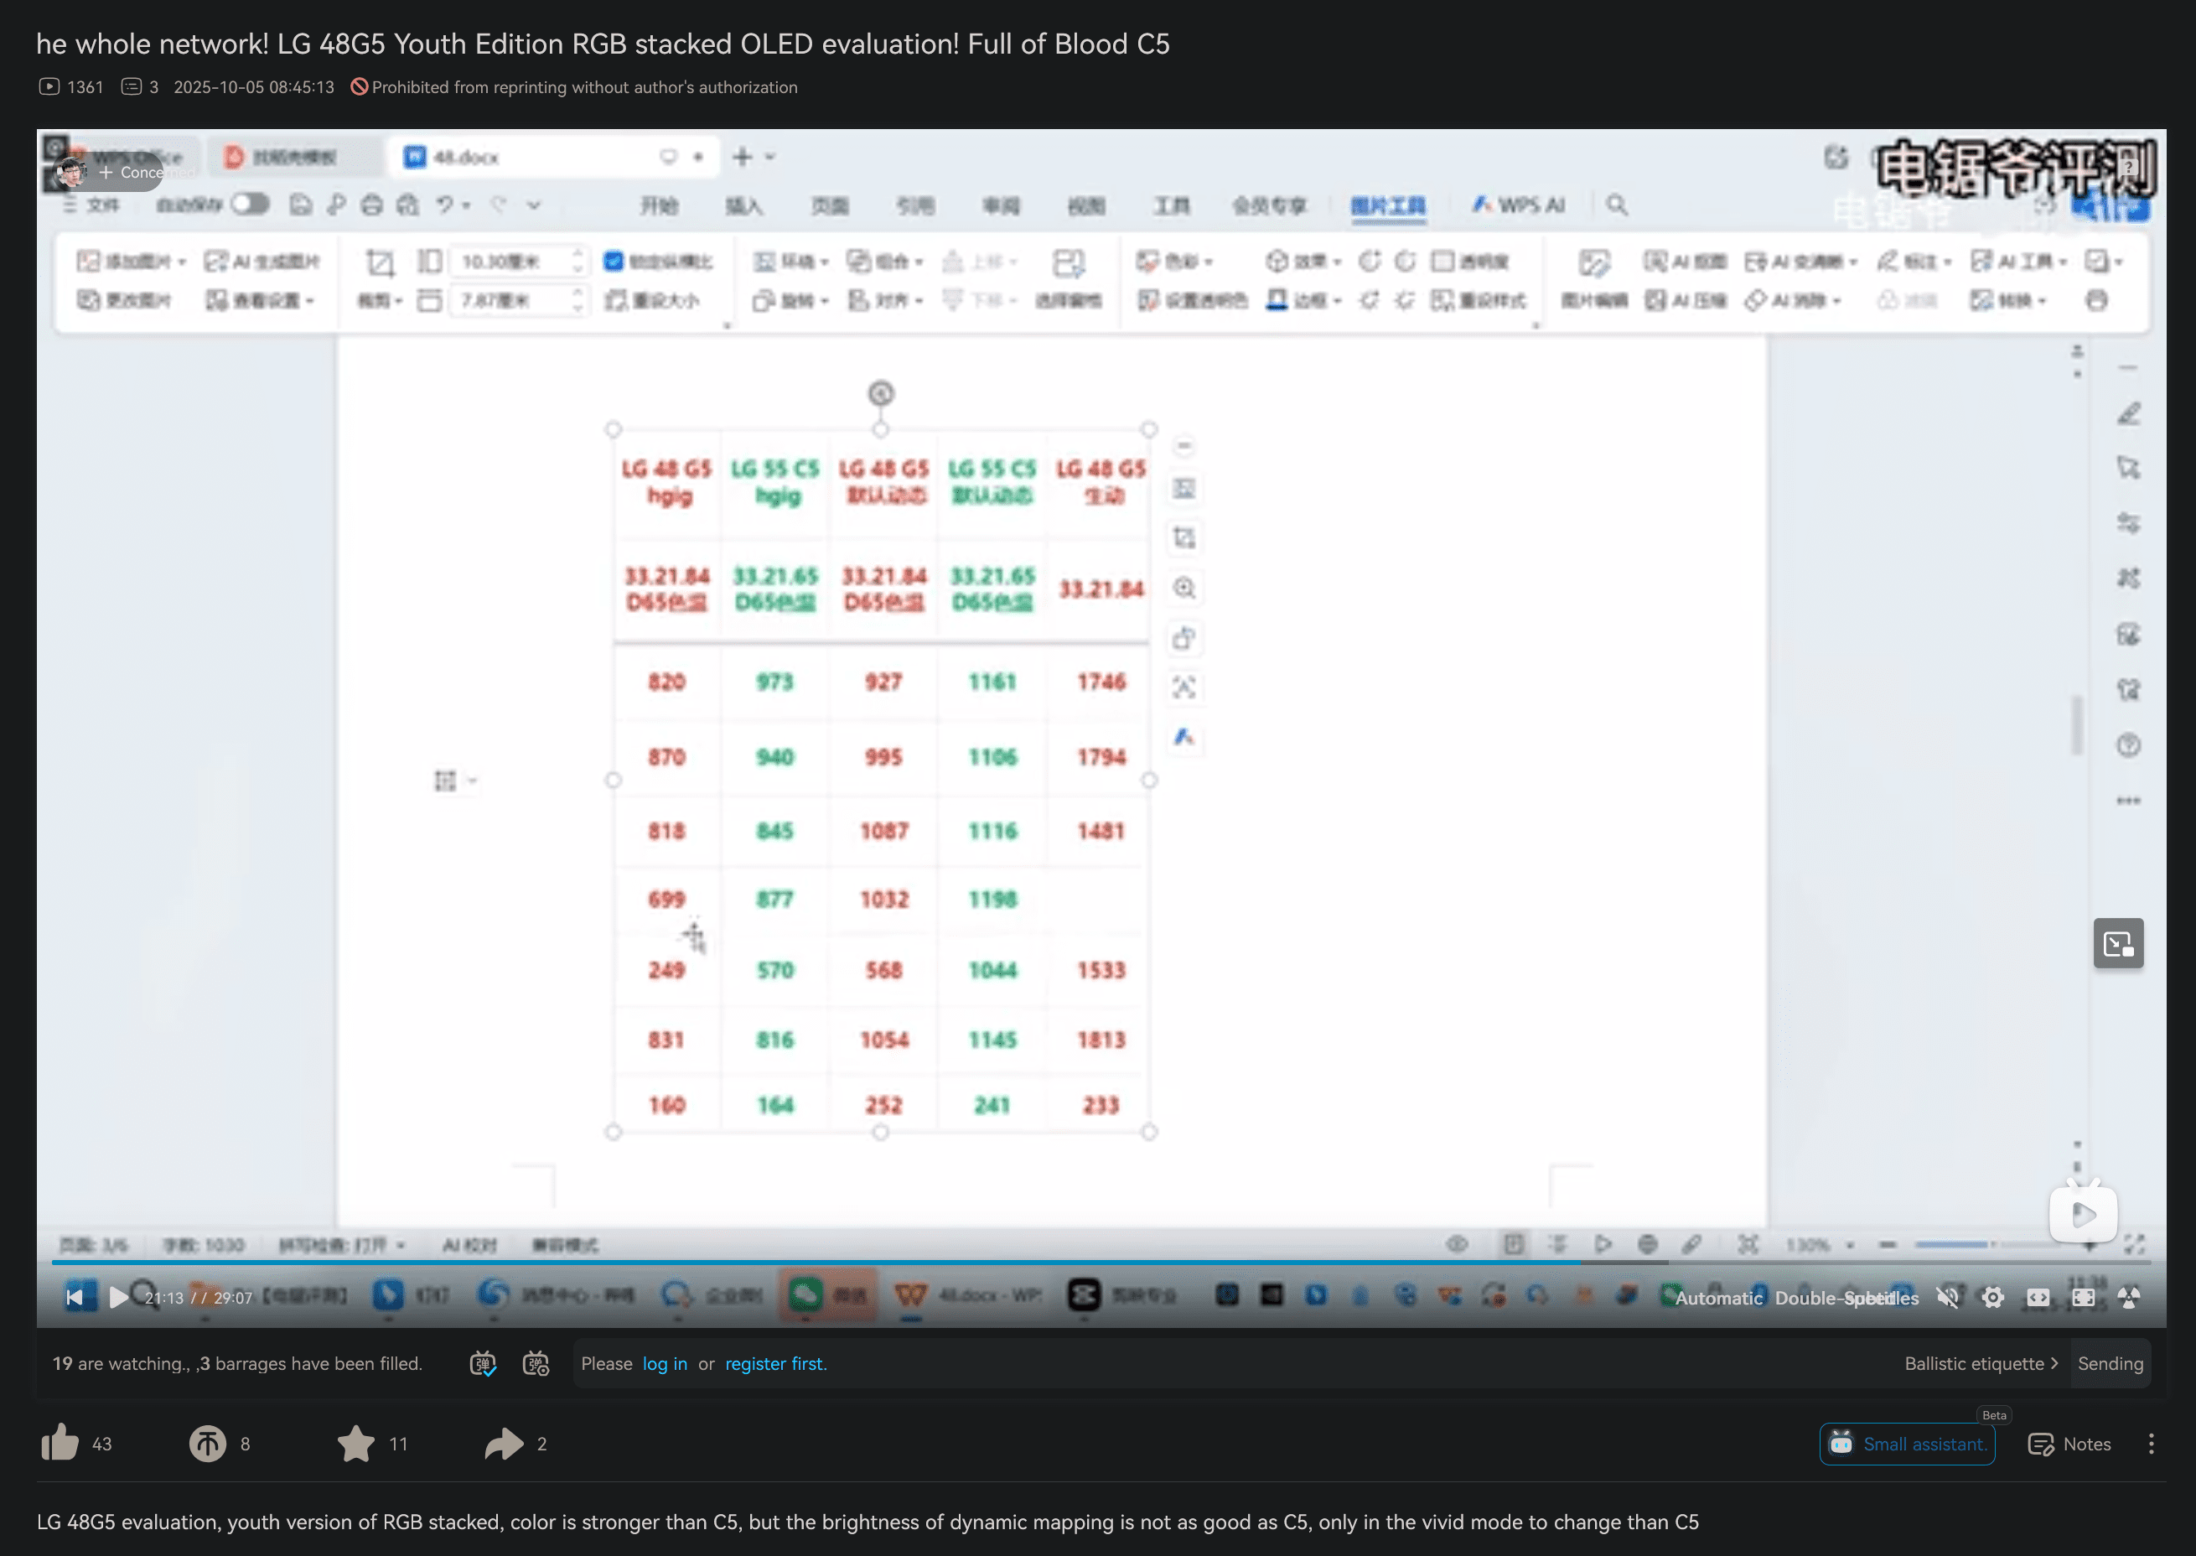Screen dimensions: 2196x1556
Task: Open the player settings gear
Action: 1993,1297
